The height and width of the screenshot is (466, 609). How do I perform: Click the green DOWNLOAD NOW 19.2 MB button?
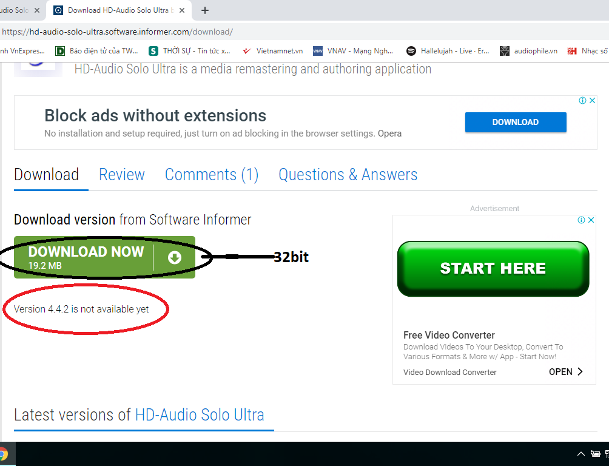pyautogui.click(x=104, y=257)
